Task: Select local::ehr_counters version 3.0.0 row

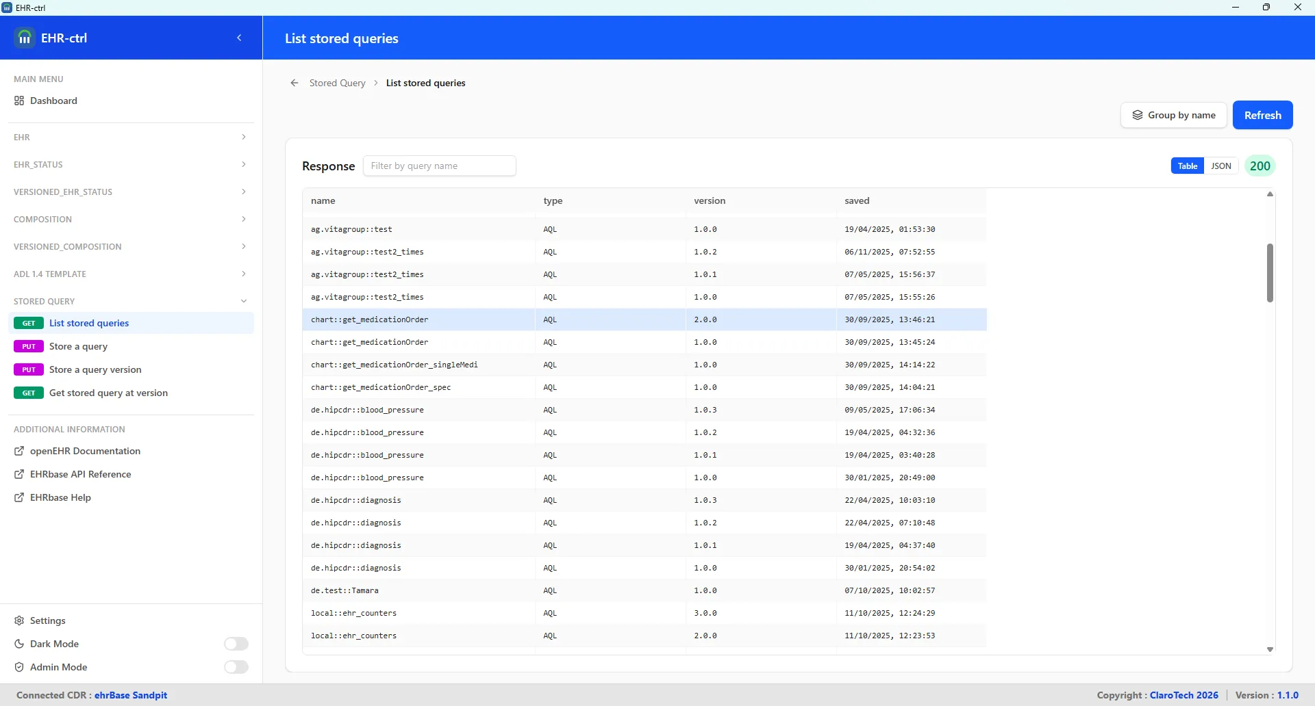Action: 644,613
